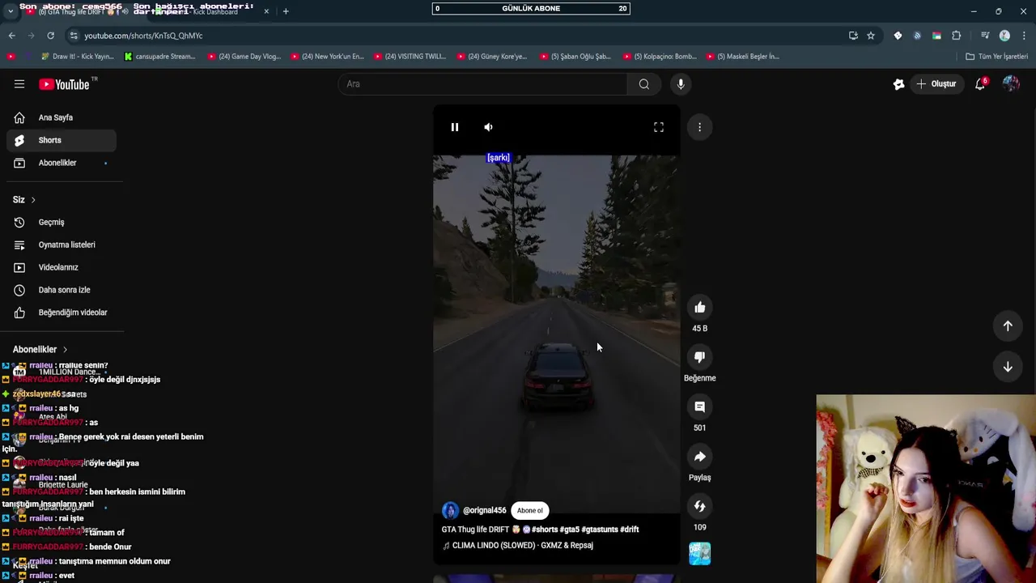This screenshot has height=583, width=1036.
Task: Open the Güney Kore'ye bookmark
Action: 492,57
